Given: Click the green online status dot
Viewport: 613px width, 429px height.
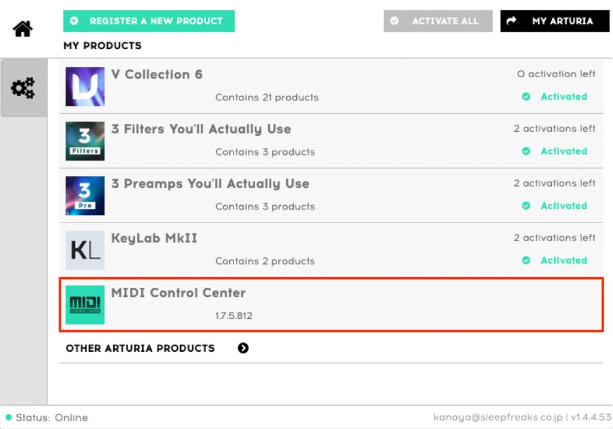Looking at the screenshot, I should (x=8, y=418).
